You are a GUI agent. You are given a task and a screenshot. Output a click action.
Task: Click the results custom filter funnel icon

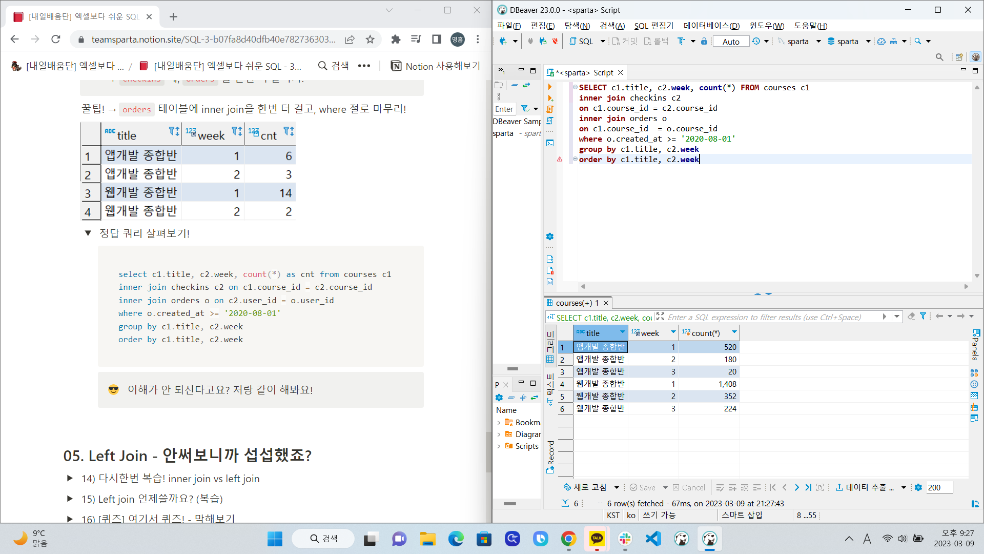(x=923, y=316)
